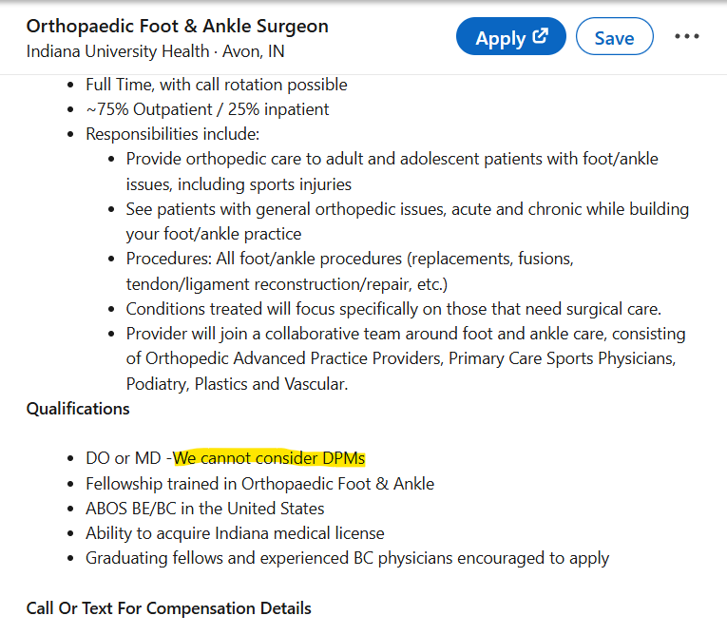
Task: Click the Apply button text
Action: tap(501, 38)
